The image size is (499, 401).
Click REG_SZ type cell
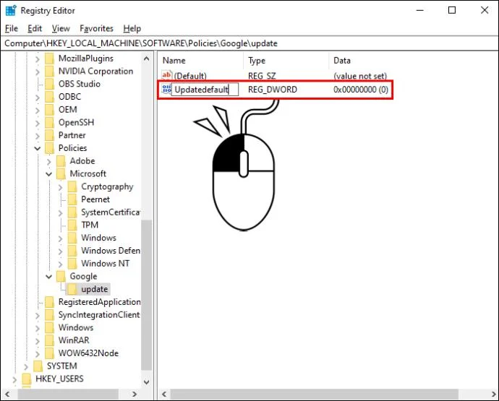point(262,76)
